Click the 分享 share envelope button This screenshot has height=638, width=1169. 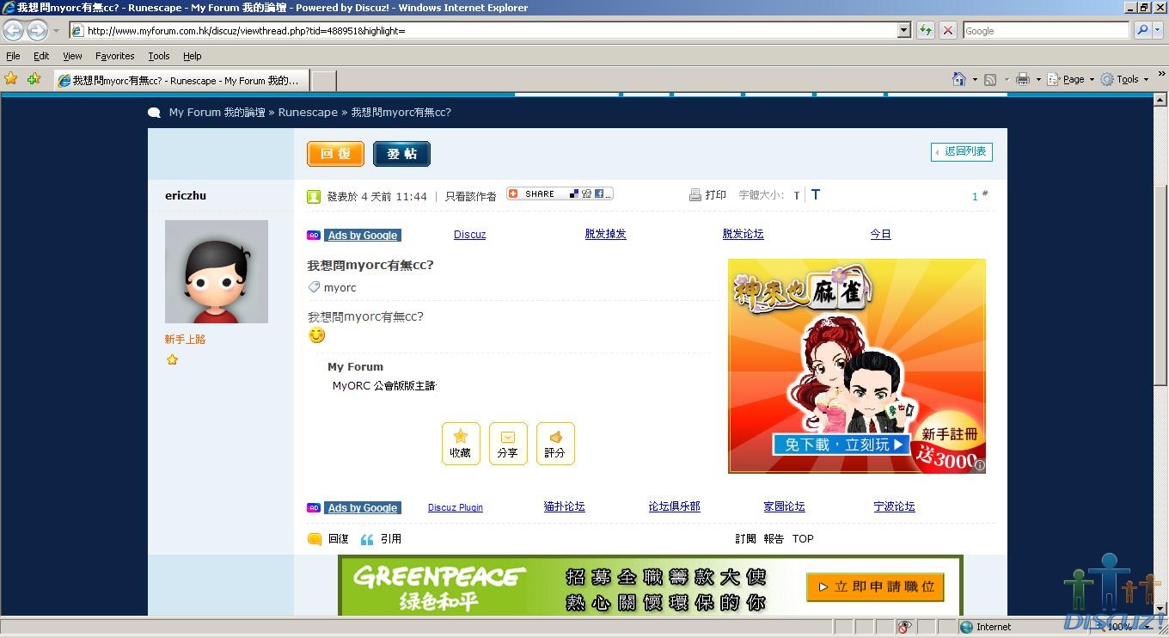point(508,444)
